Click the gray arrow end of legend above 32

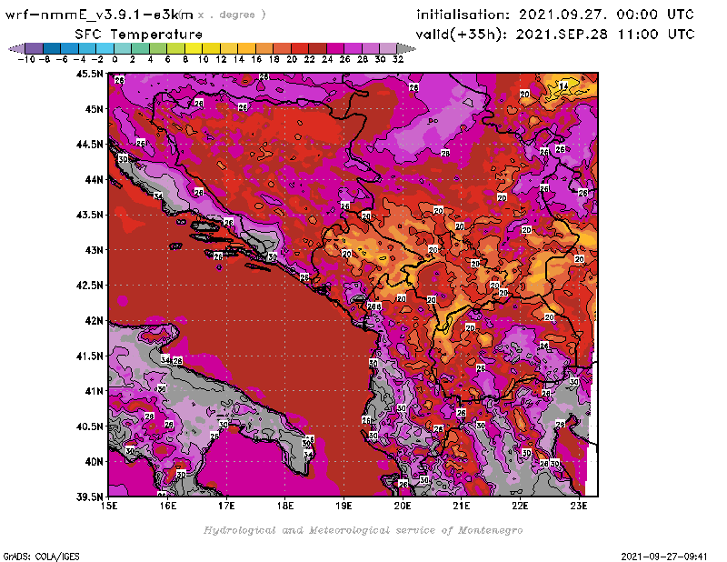coord(406,48)
